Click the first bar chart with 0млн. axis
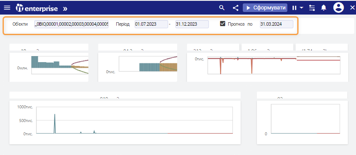This screenshot has width=356, height=155. pyautogui.click(x=49, y=67)
